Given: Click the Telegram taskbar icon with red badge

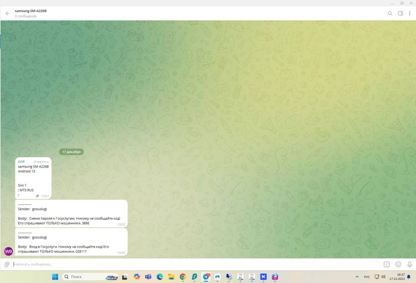Looking at the screenshot, I should click(x=206, y=277).
